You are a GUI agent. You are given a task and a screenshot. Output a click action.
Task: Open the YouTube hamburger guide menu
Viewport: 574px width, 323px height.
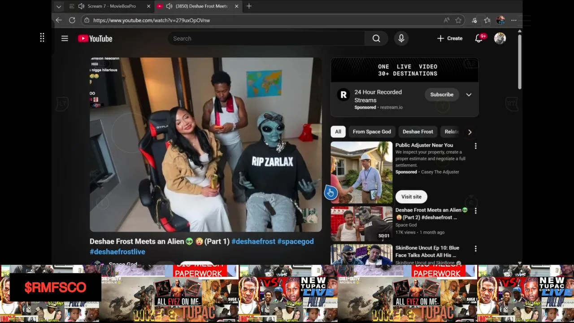point(65,39)
